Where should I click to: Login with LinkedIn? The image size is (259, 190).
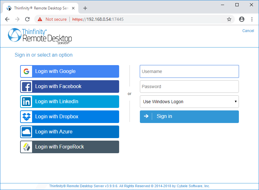pyautogui.click(x=69, y=102)
